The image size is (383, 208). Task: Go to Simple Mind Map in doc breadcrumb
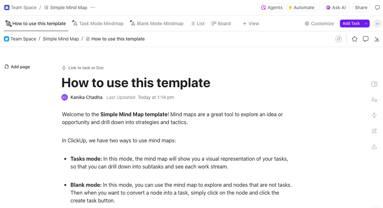[61, 39]
